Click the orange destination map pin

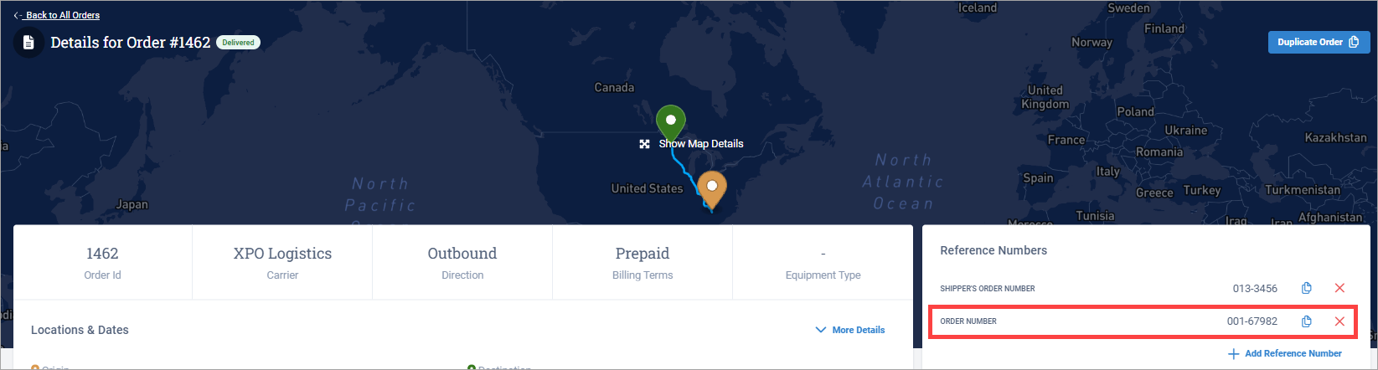click(711, 189)
